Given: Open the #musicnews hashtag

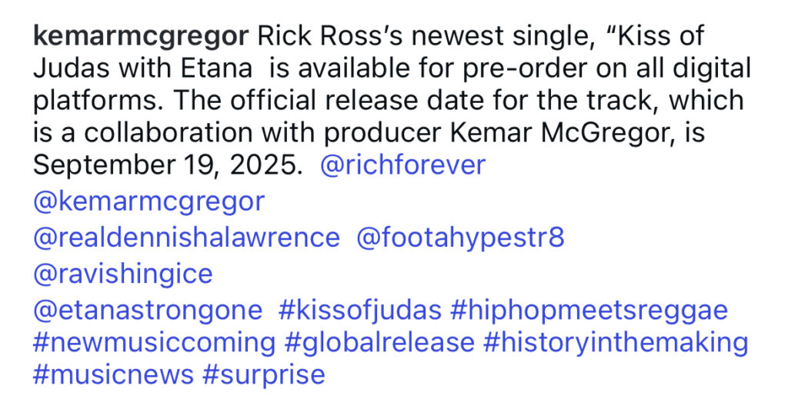Looking at the screenshot, I should pos(114,375).
